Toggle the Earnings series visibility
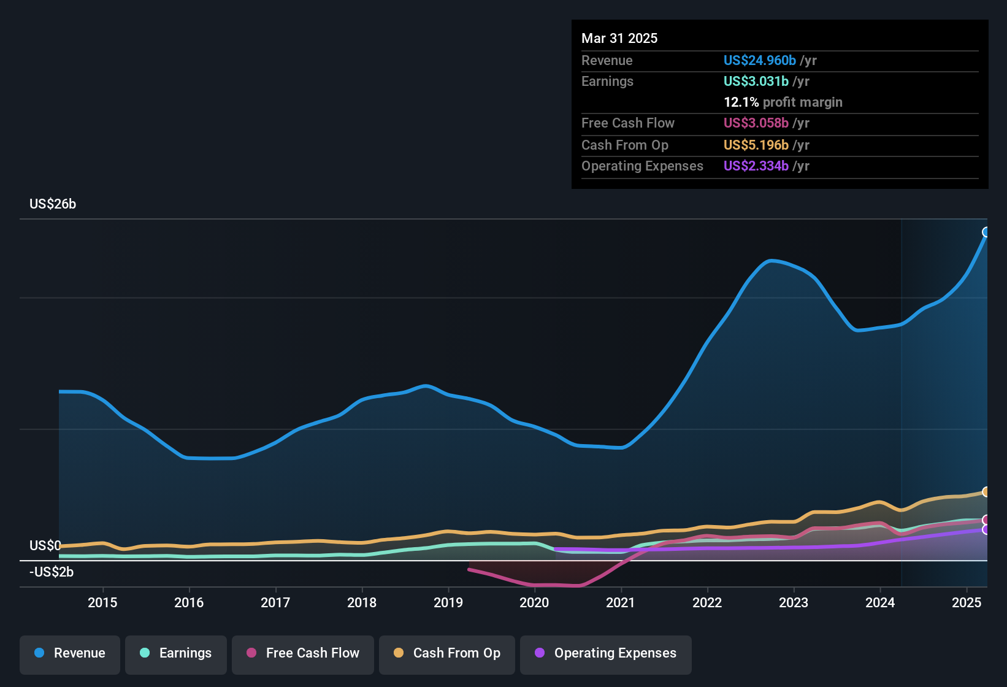This screenshot has height=687, width=1007. coord(176,653)
